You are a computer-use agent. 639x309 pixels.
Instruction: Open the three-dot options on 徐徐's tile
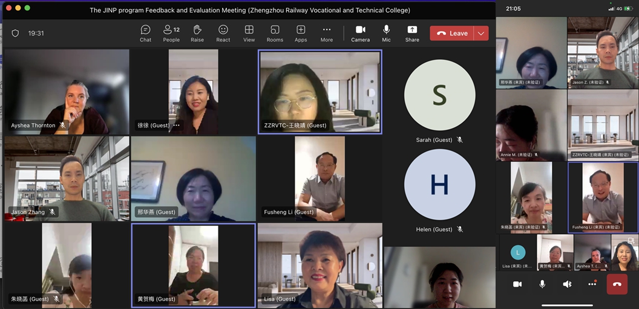pos(177,126)
